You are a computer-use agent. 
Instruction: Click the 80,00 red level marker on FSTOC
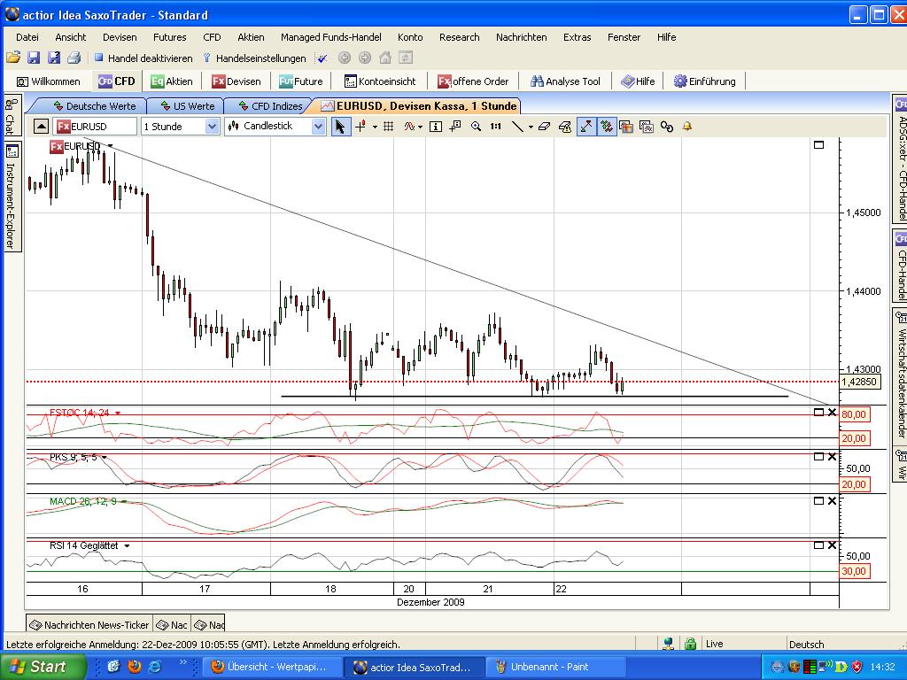(854, 413)
